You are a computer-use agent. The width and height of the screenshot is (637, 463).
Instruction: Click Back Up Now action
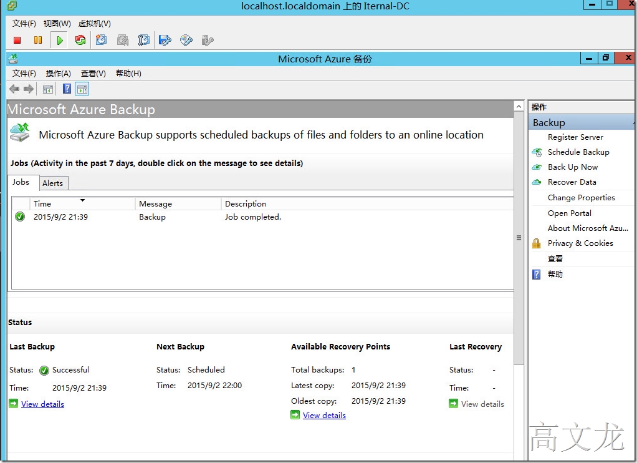[x=573, y=167]
